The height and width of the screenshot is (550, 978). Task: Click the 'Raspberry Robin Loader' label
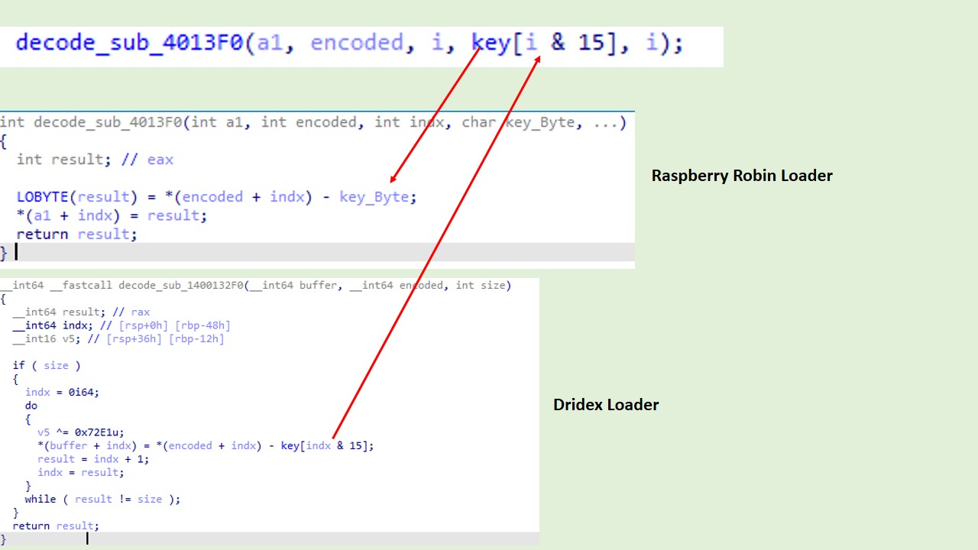tap(742, 176)
